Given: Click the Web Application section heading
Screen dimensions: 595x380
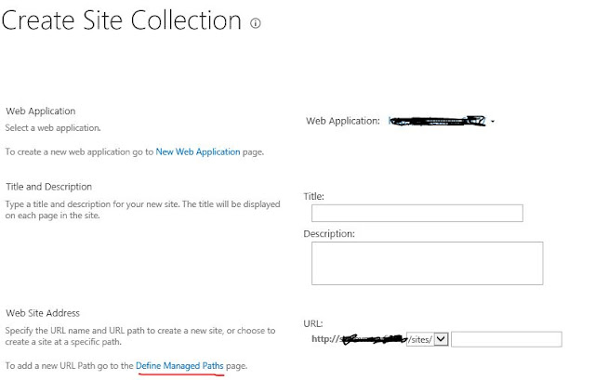Looking at the screenshot, I should [x=40, y=111].
